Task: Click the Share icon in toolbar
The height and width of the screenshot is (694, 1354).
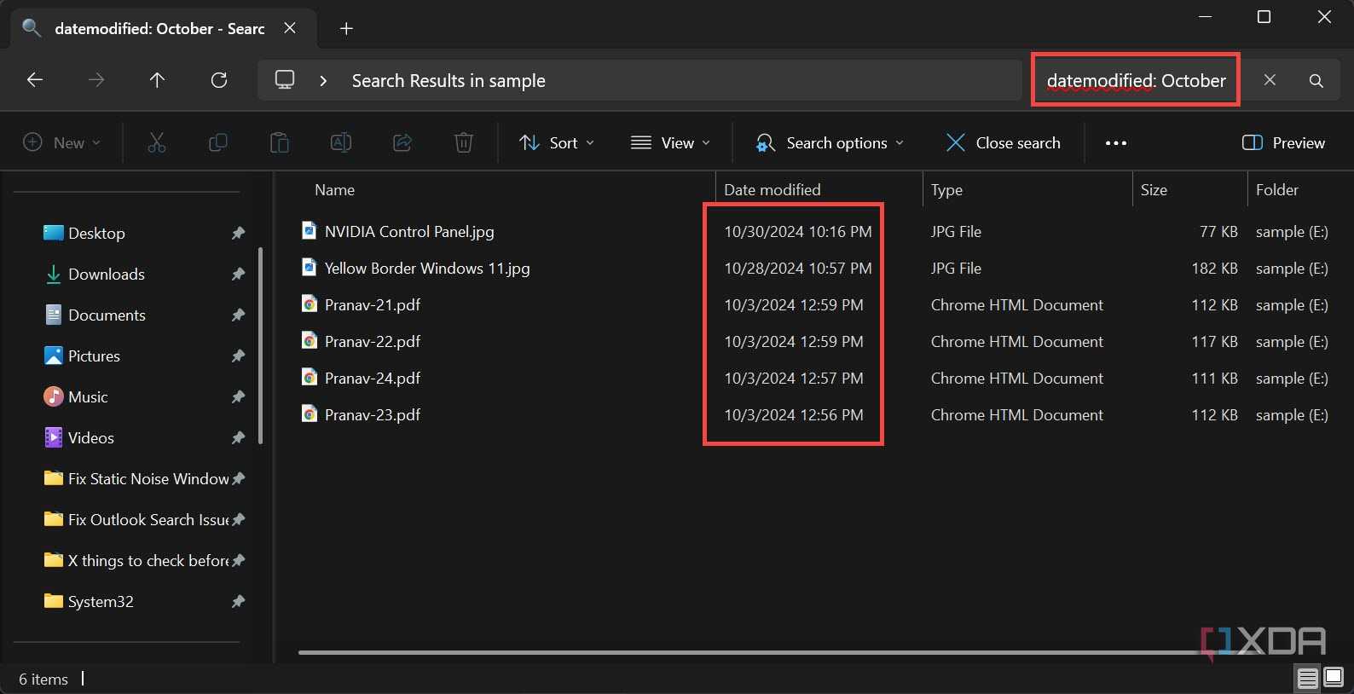Action: [x=402, y=142]
